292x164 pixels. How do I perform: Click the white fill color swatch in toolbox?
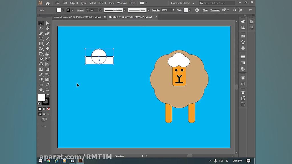point(41,98)
